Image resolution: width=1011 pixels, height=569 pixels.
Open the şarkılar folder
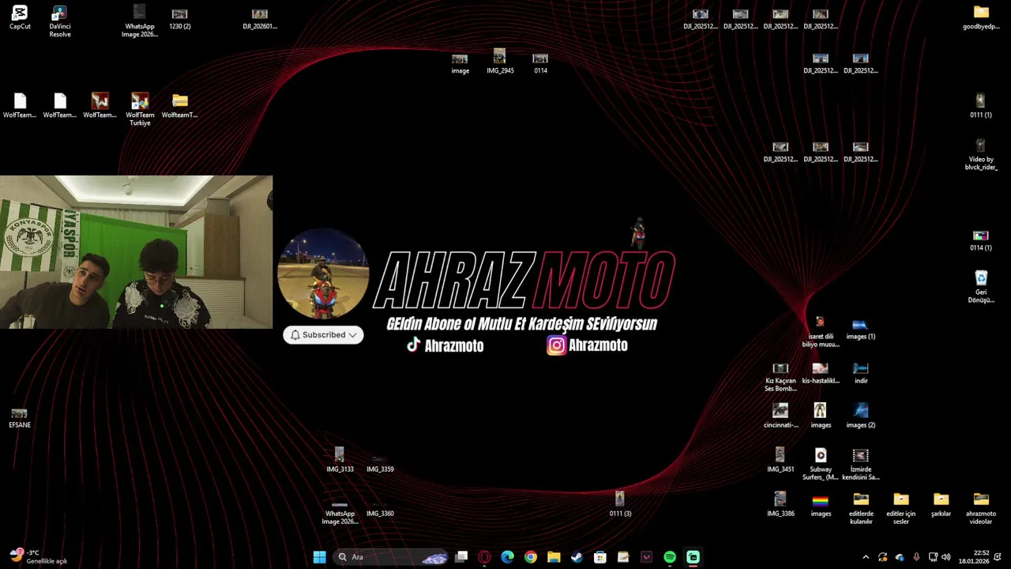click(941, 504)
